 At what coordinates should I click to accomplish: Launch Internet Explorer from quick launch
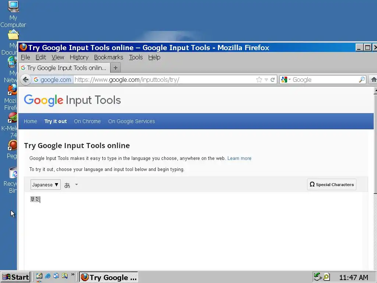click(x=47, y=276)
